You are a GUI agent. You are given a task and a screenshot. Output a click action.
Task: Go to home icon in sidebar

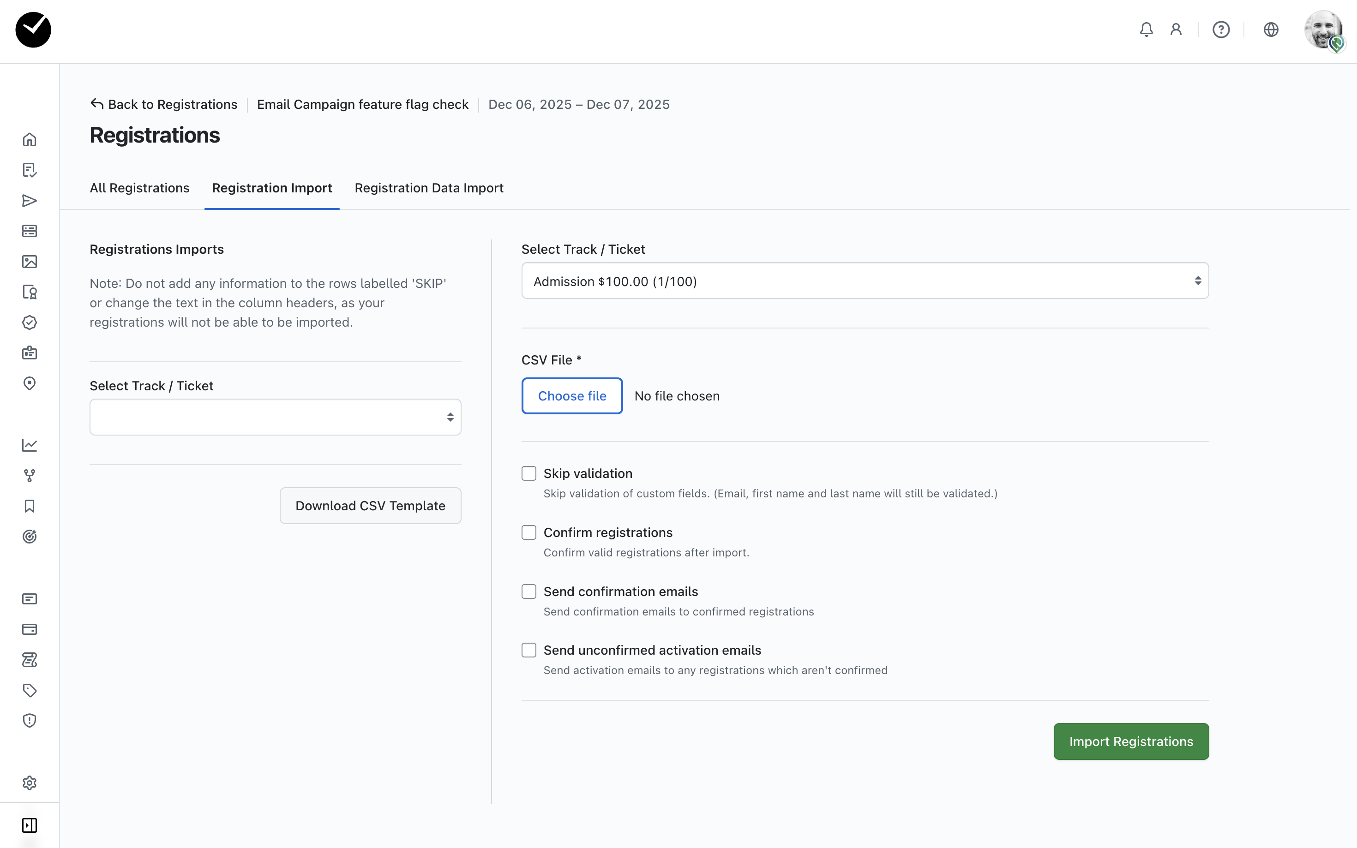click(29, 139)
